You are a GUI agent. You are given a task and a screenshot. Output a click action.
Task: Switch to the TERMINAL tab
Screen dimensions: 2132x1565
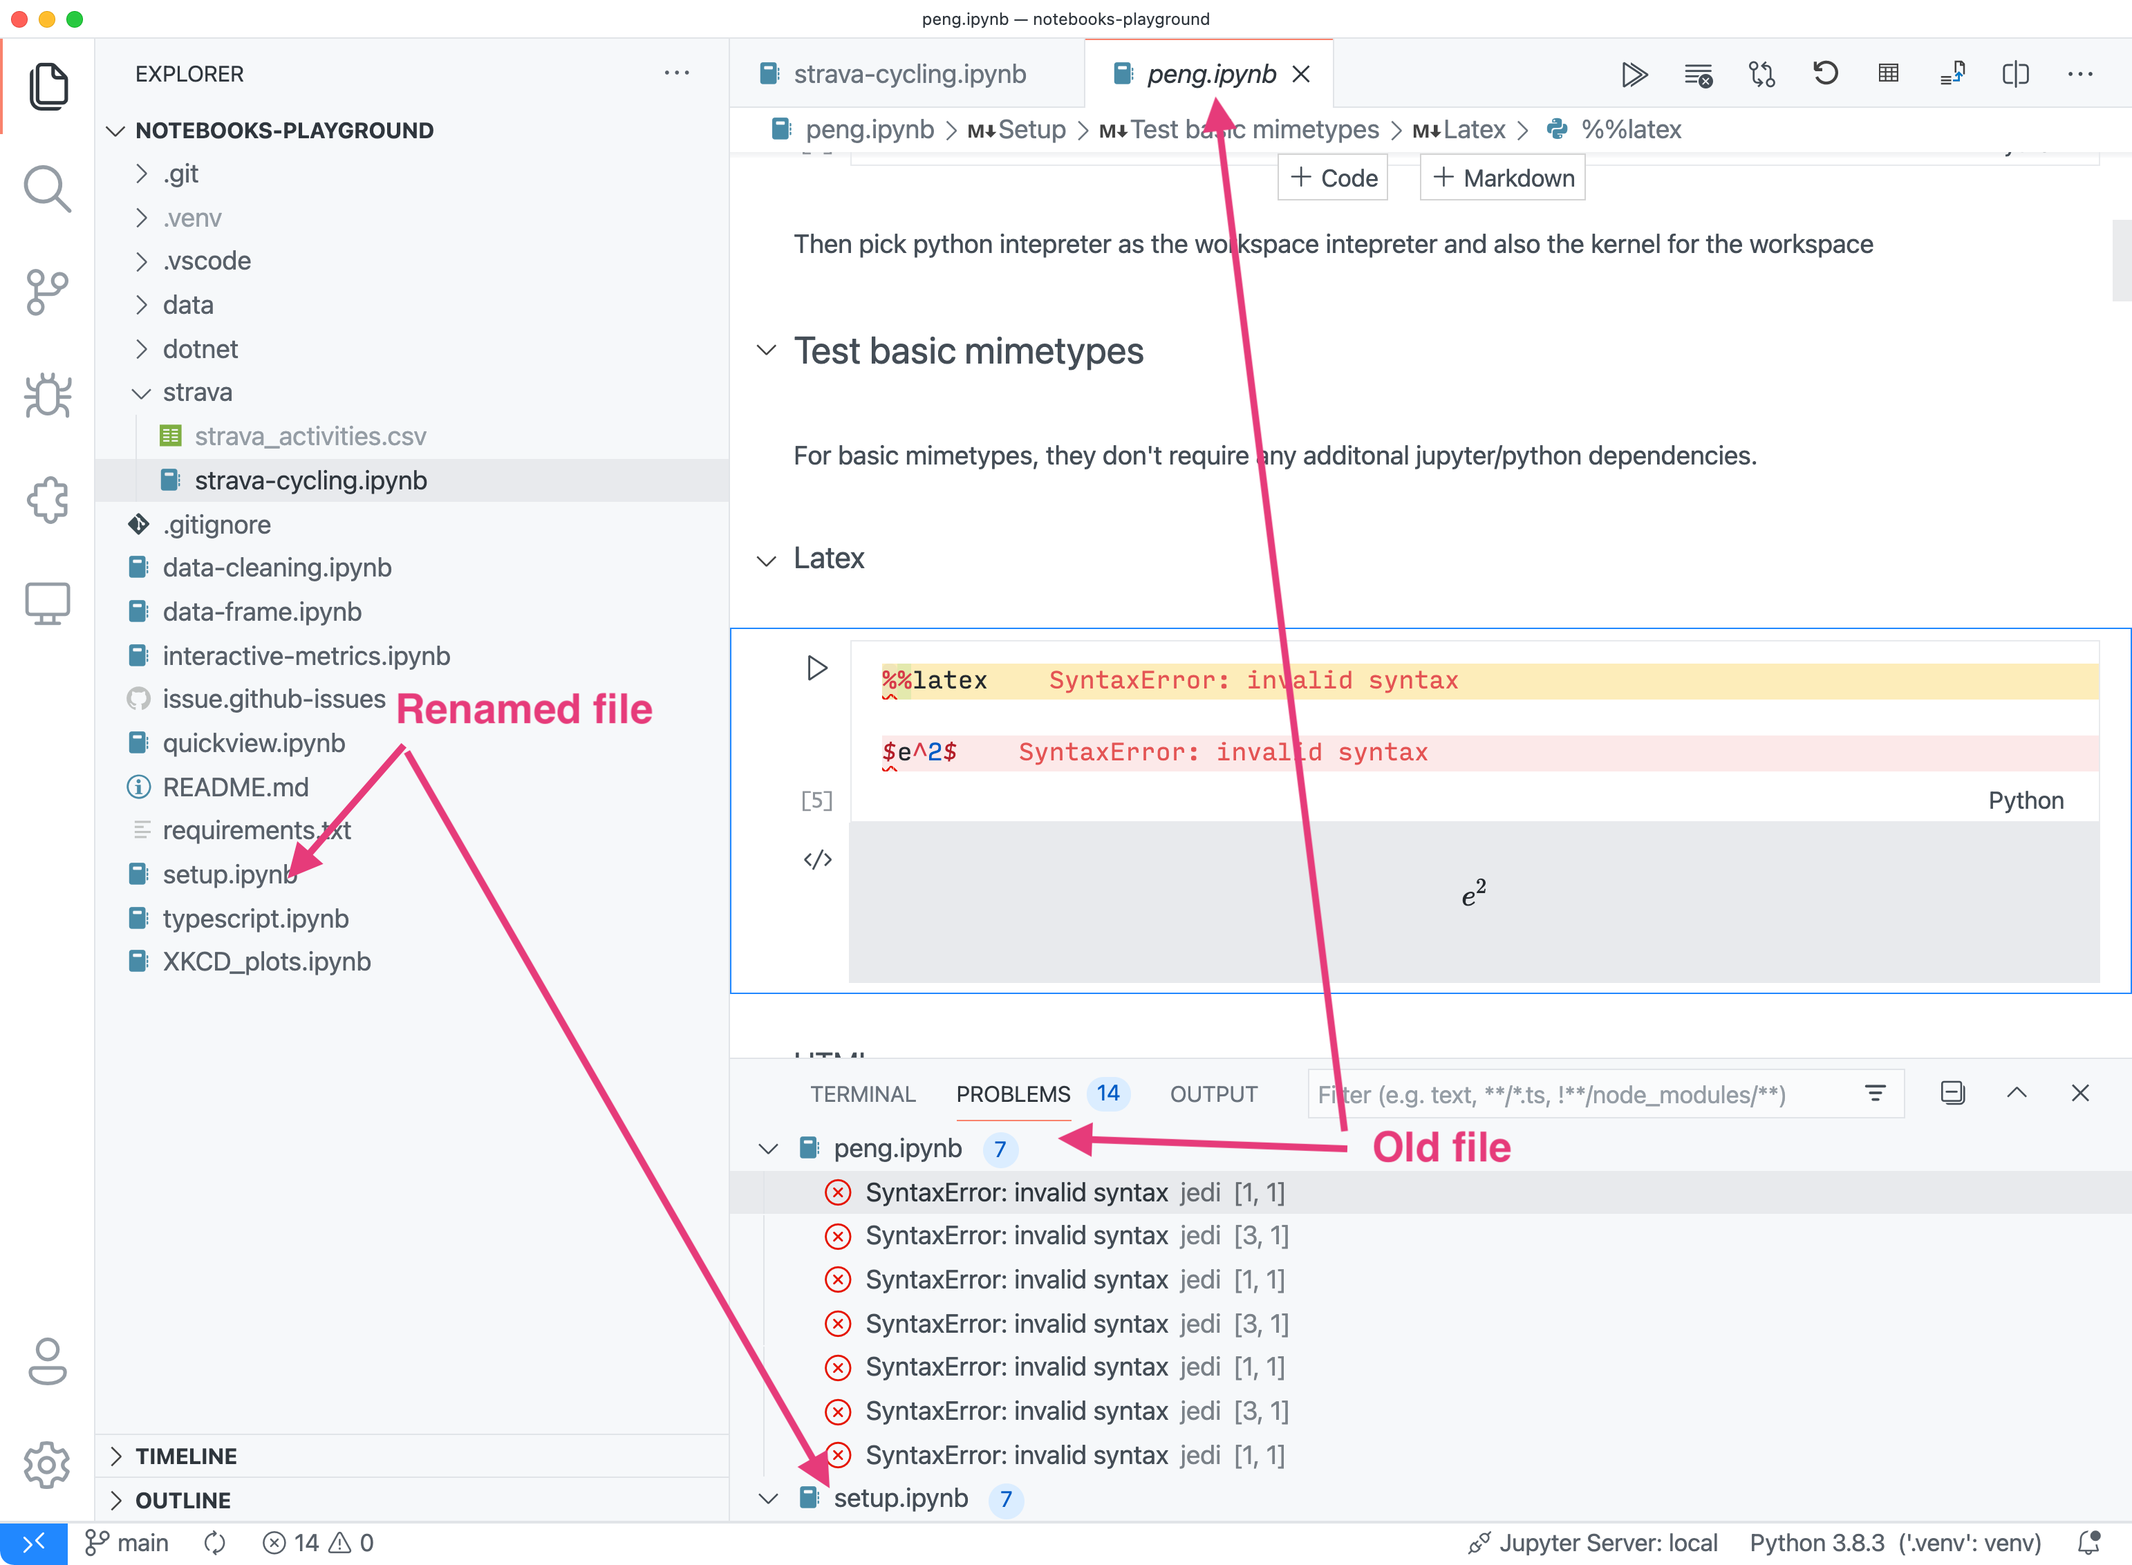[862, 1094]
